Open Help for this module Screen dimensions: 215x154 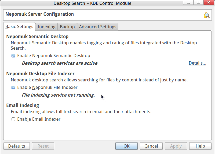point(200,146)
